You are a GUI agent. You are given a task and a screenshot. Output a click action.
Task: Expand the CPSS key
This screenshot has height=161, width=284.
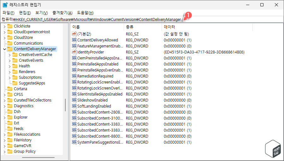click(x=4, y=95)
